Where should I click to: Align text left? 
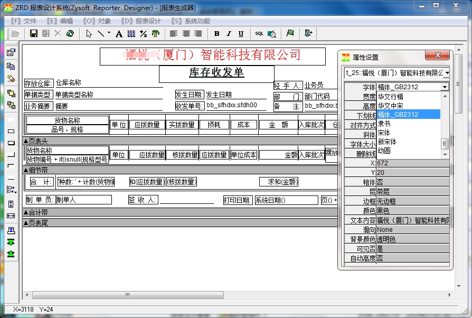pos(173,34)
